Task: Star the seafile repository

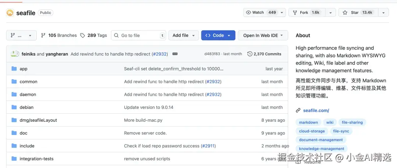Action: [358, 12]
